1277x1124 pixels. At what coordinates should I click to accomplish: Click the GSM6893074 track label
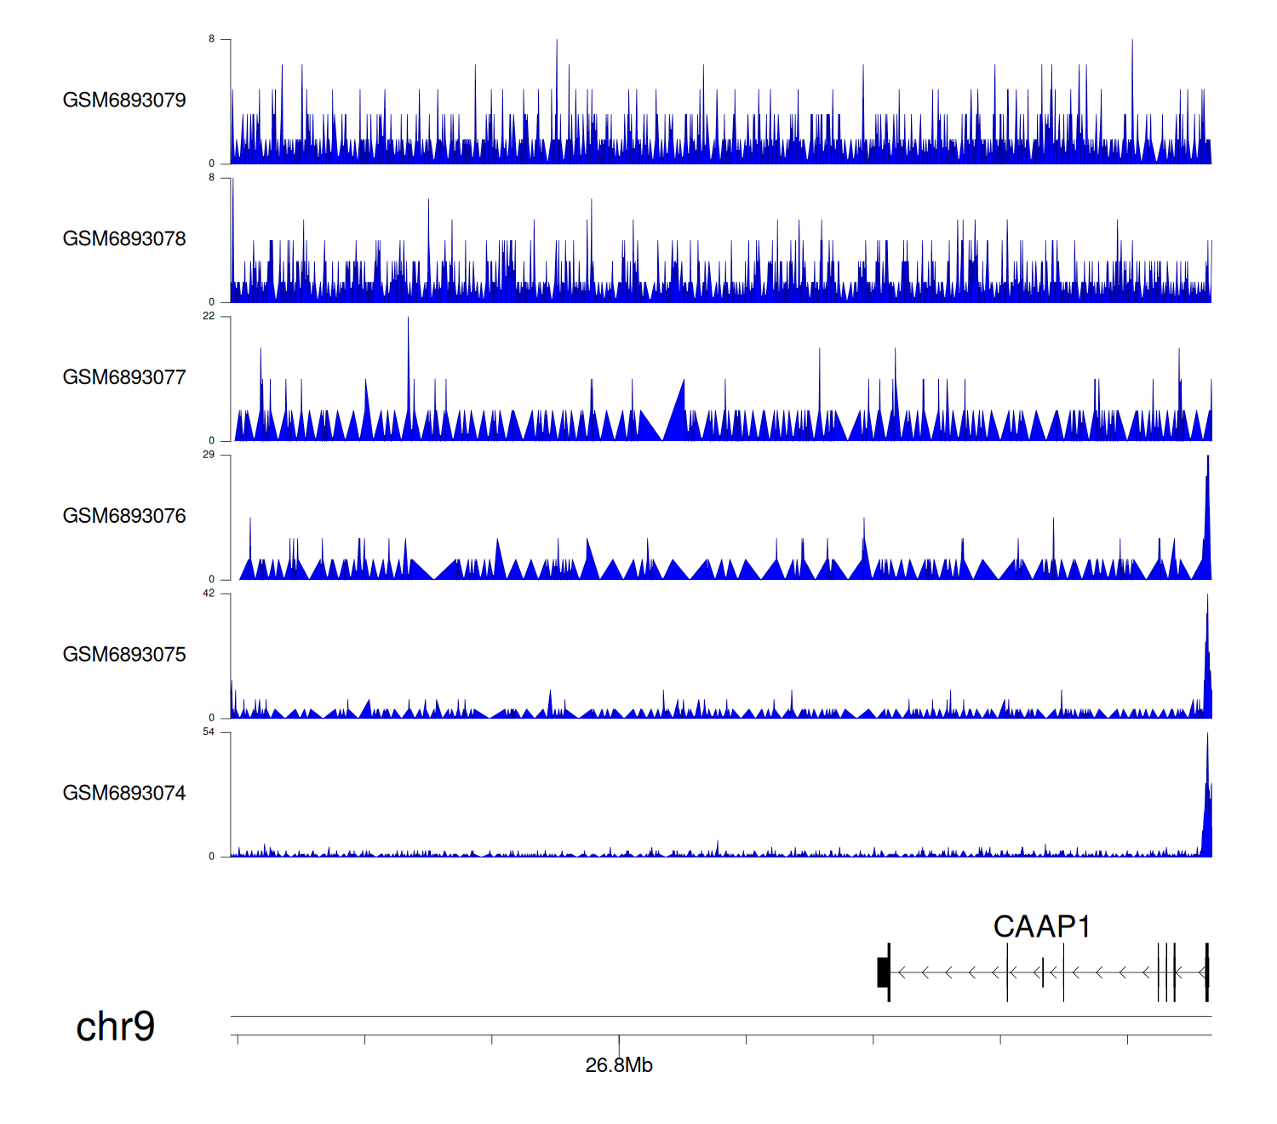click(x=124, y=794)
